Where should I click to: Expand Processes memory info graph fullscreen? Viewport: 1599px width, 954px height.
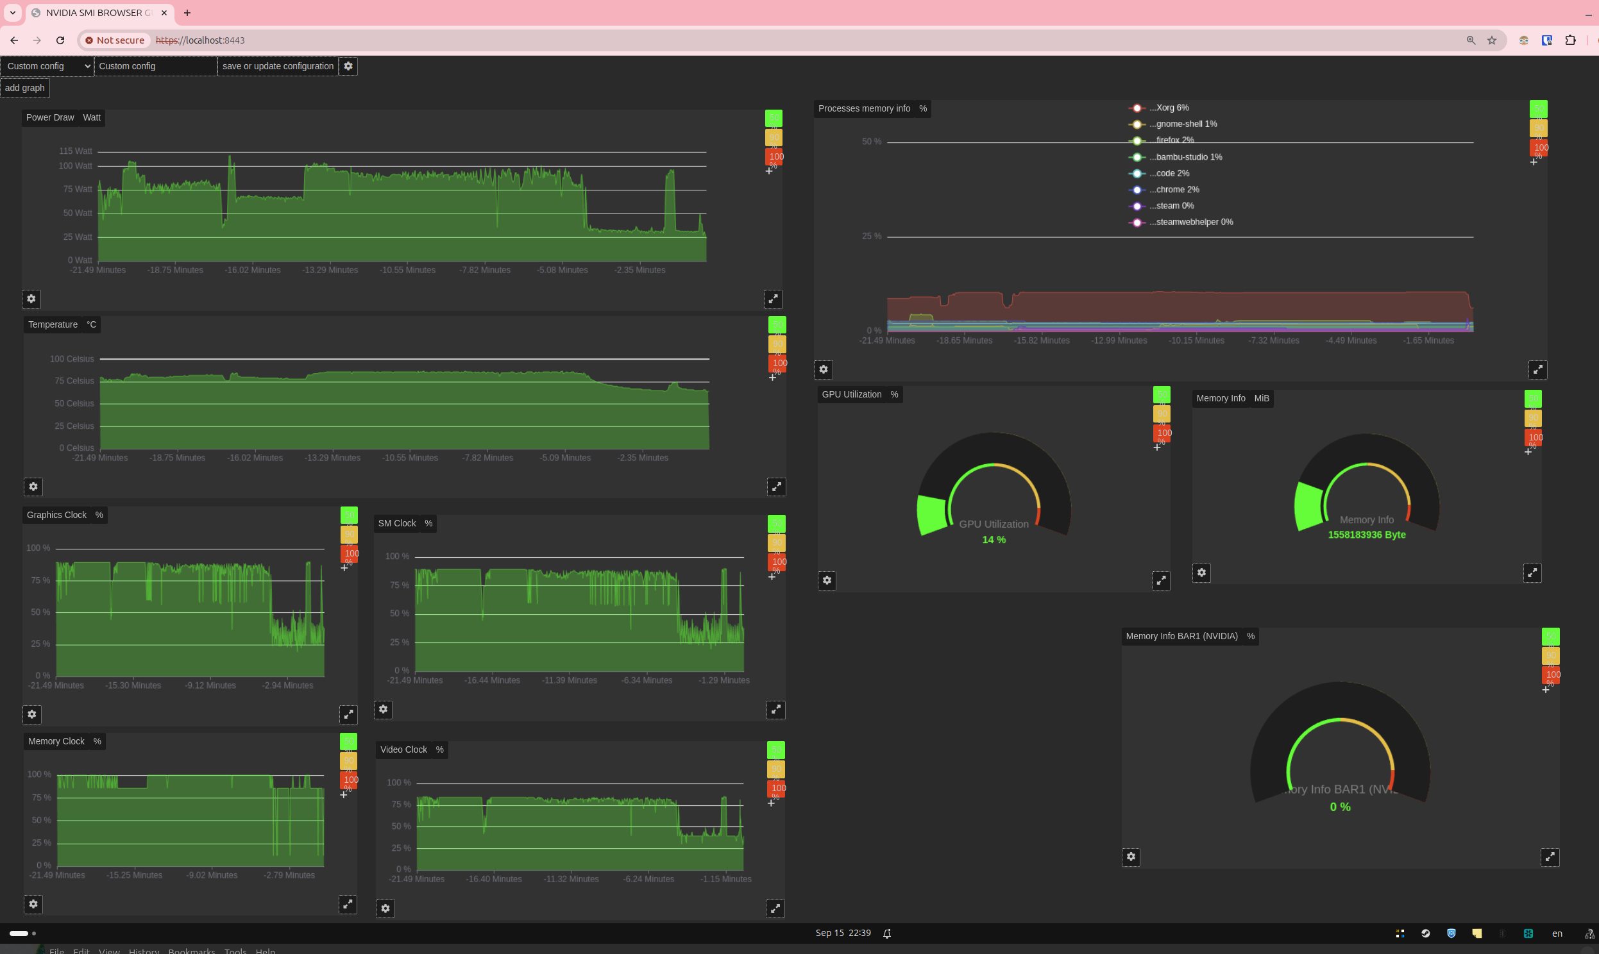tap(1537, 370)
